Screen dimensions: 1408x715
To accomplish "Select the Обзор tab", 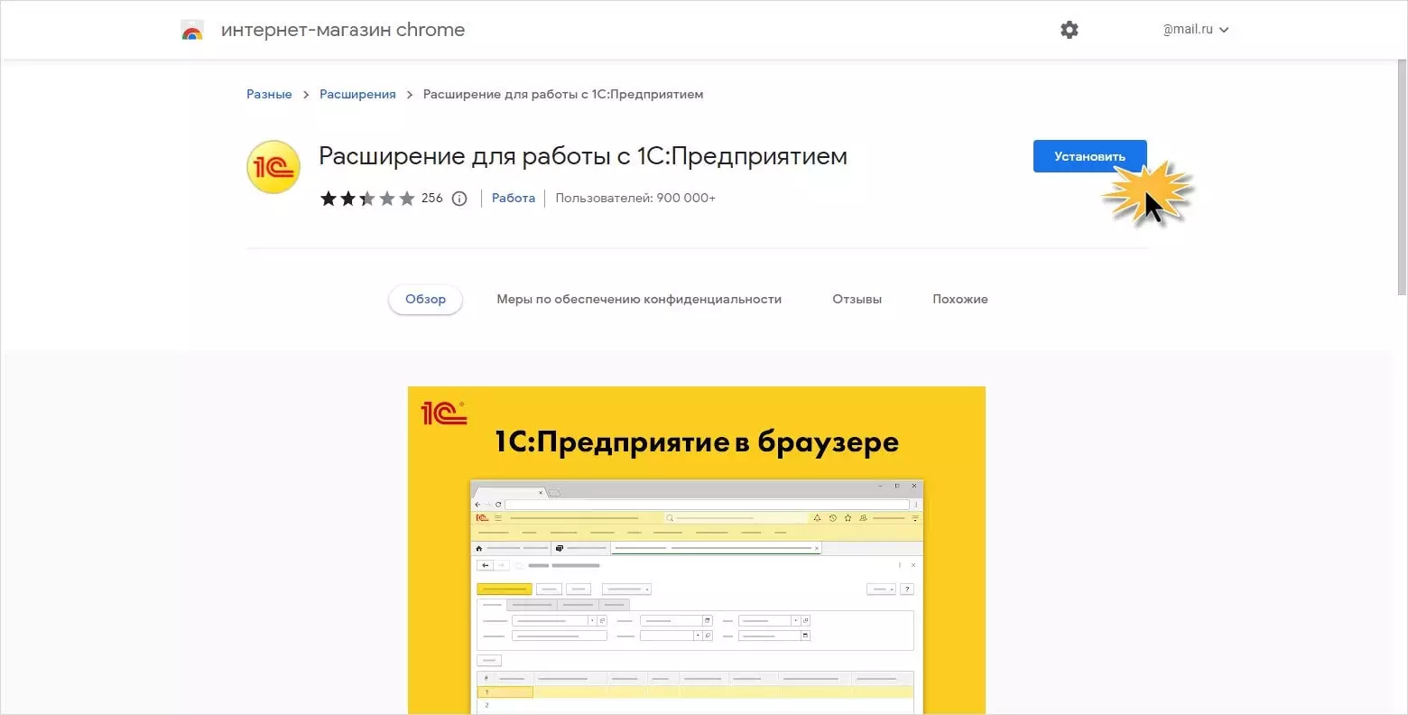I will [425, 300].
